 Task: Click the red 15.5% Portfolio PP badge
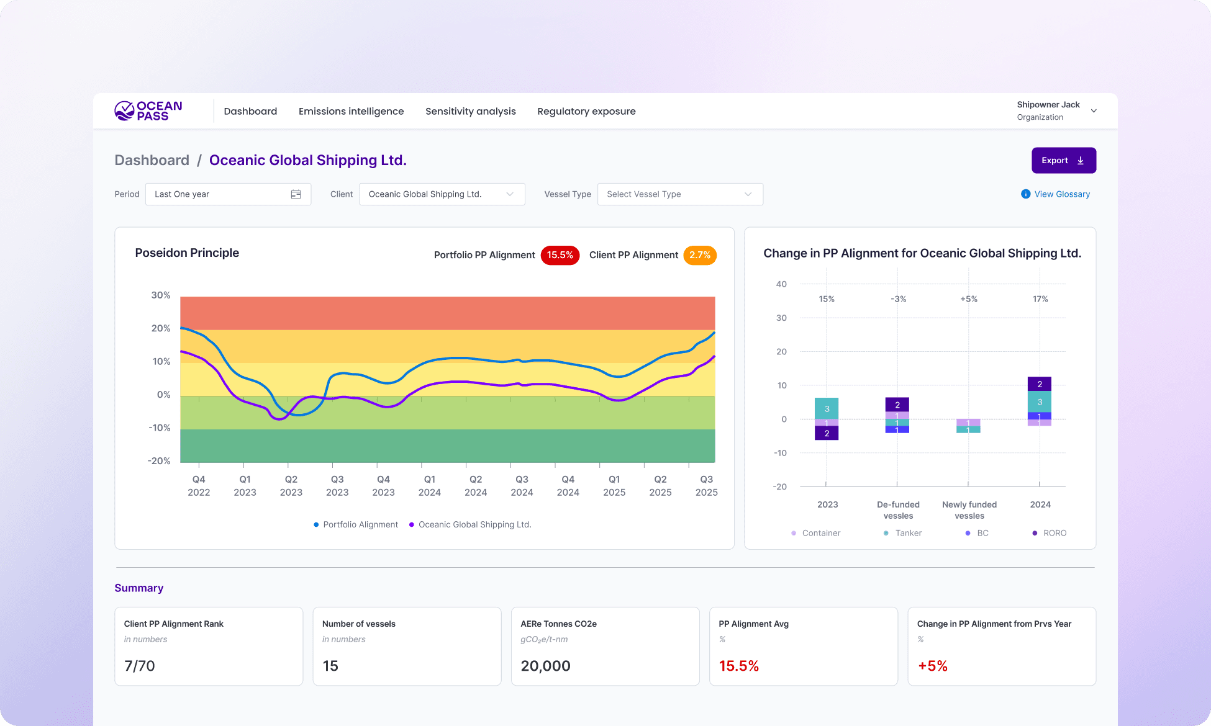coord(560,255)
